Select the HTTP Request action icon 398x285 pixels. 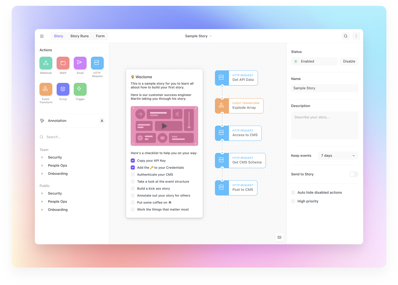(97, 63)
